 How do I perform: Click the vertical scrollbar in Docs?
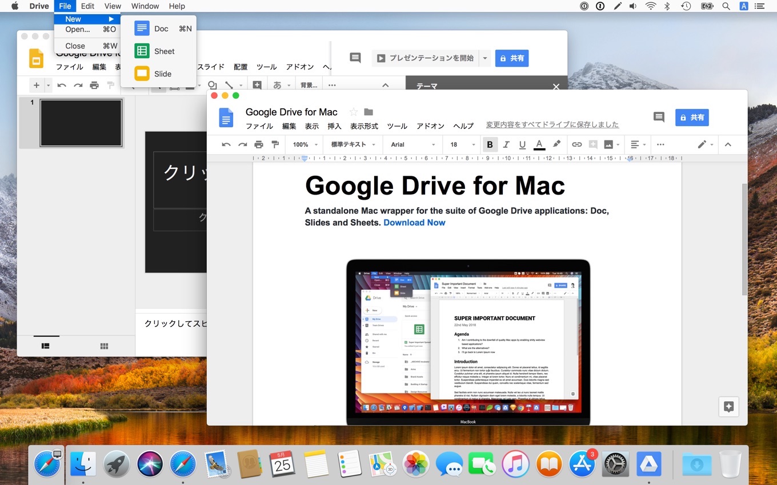[744, 240]
